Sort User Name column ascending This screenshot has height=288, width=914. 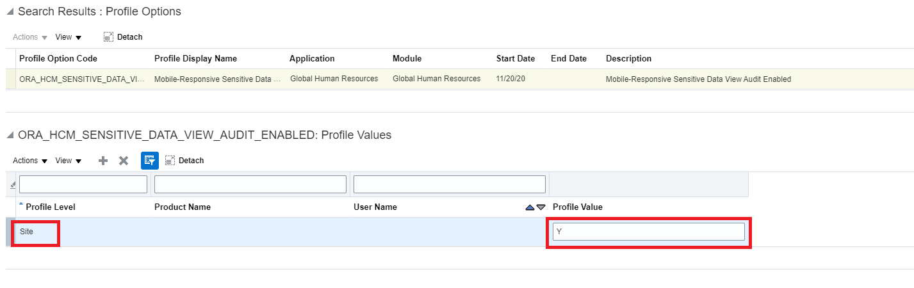coord(530,207)
